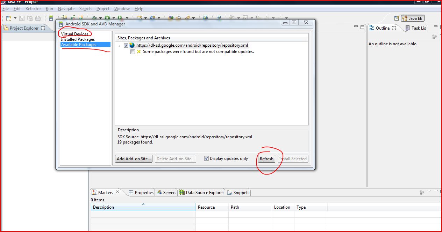Switch to the Snippets tab
The image size is (442, 232).
[238, 192]
